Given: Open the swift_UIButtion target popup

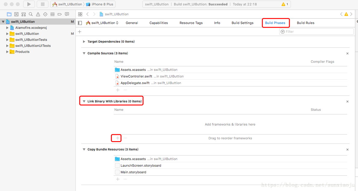Looking at the screenshot, I should [x=102, y=23].
